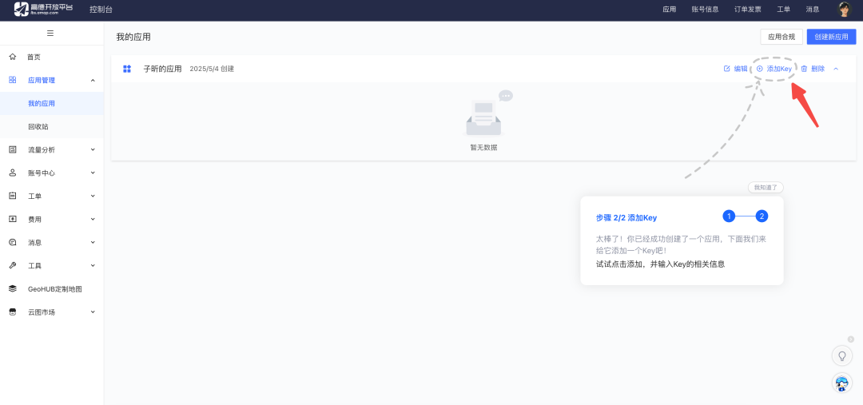The image size is (863, 405).
Task: Click the 账号中心 person icon
Action: pos(13,173)
